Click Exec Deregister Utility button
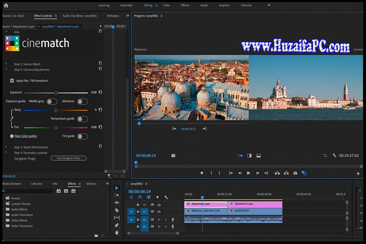 69,158
